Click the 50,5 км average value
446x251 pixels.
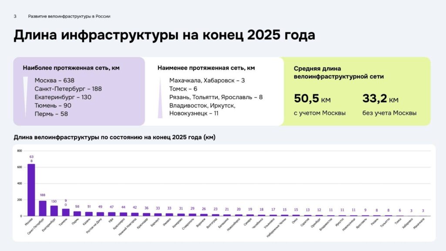(x=312, y=99)
